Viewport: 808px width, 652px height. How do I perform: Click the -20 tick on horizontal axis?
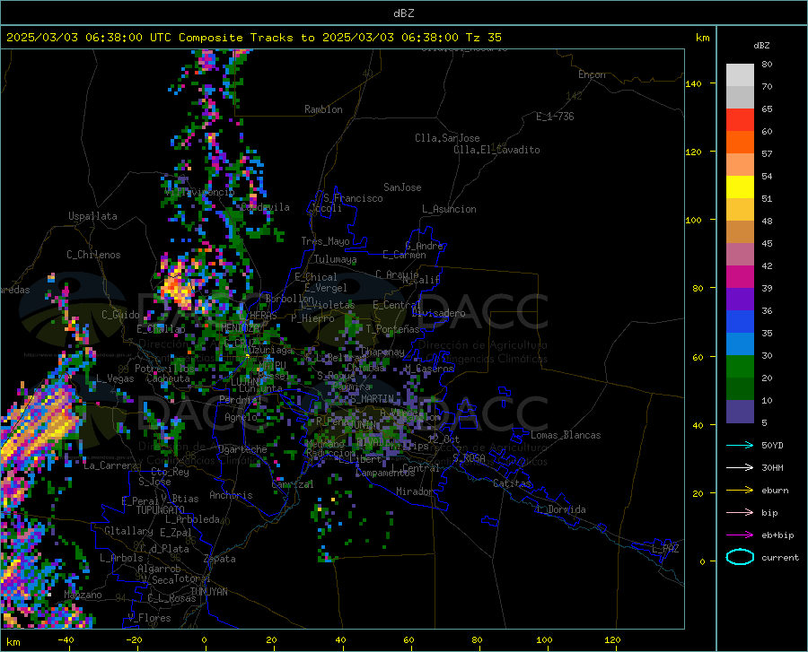point(134,639)
